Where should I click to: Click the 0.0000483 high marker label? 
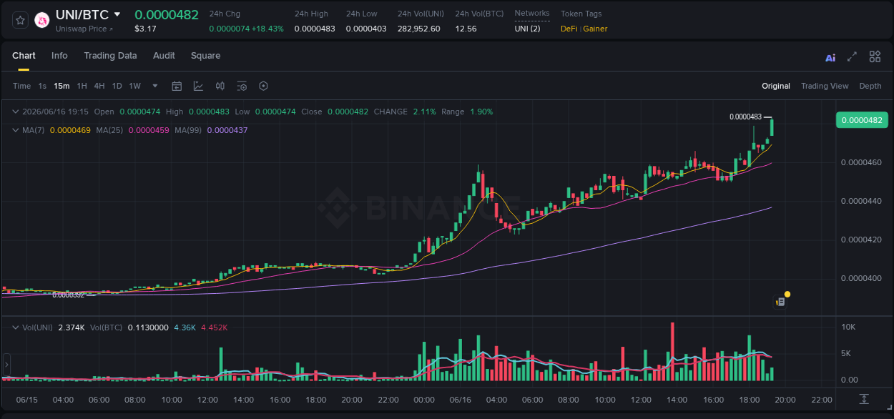[745, 117]
